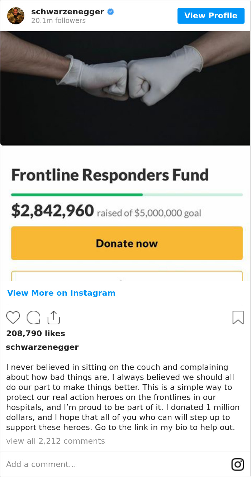Open View More on Instagram link

pos(61,293)
